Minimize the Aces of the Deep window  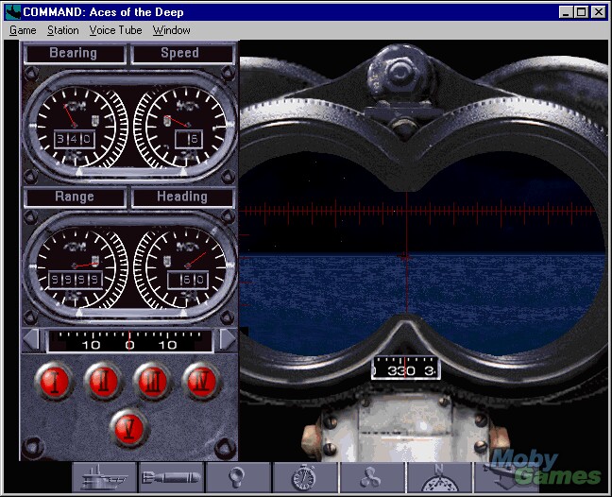tap(565, 12)
